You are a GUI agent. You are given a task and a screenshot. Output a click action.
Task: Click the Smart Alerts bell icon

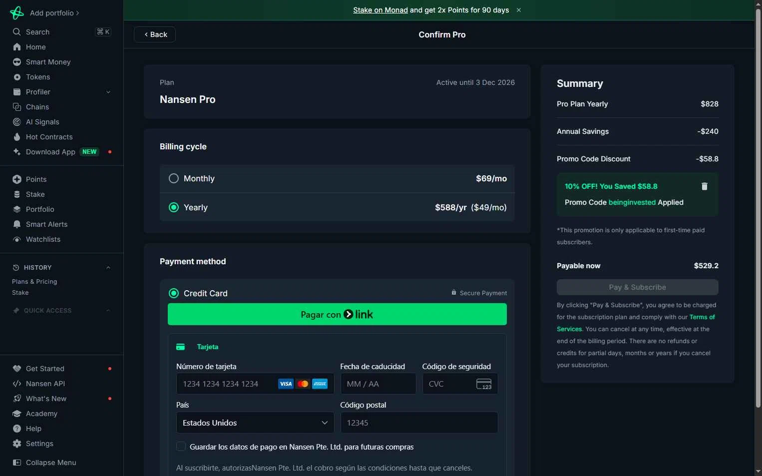[x=17, y=224]
